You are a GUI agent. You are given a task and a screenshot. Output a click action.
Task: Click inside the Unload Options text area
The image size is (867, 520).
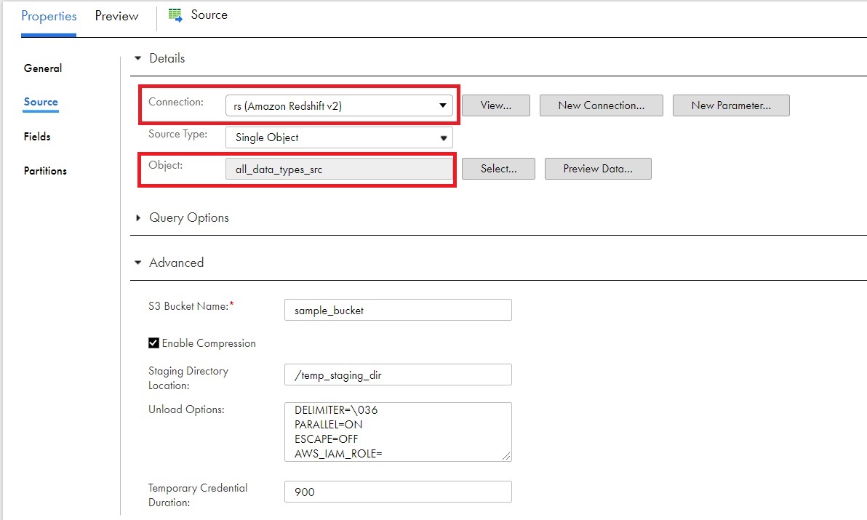click(398, 431)
